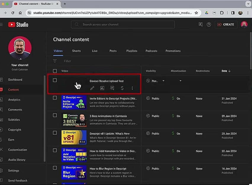Click the dollar monetisation icon in the highlighted row

pyautogui.click(x=122, y=88)
